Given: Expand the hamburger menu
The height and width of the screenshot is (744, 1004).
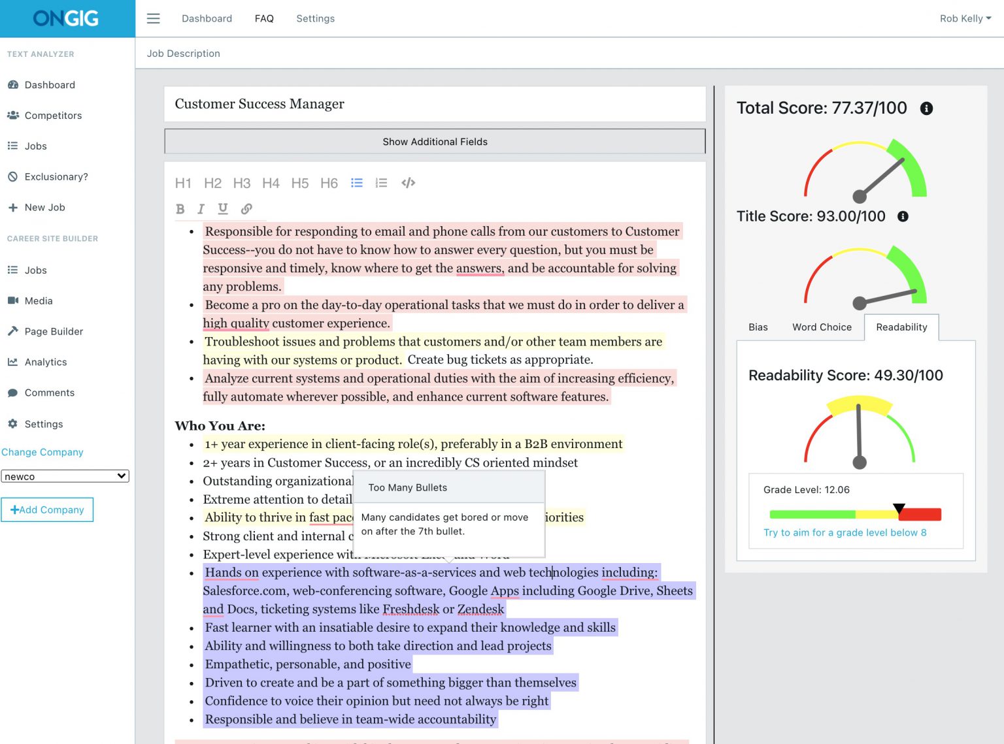Looking at the screenshot, I should (153, 18).
